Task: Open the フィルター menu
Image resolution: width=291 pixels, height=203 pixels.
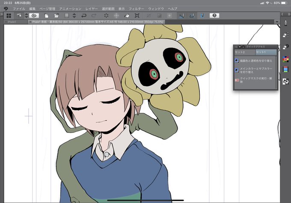Action: [x=137, y=9]
